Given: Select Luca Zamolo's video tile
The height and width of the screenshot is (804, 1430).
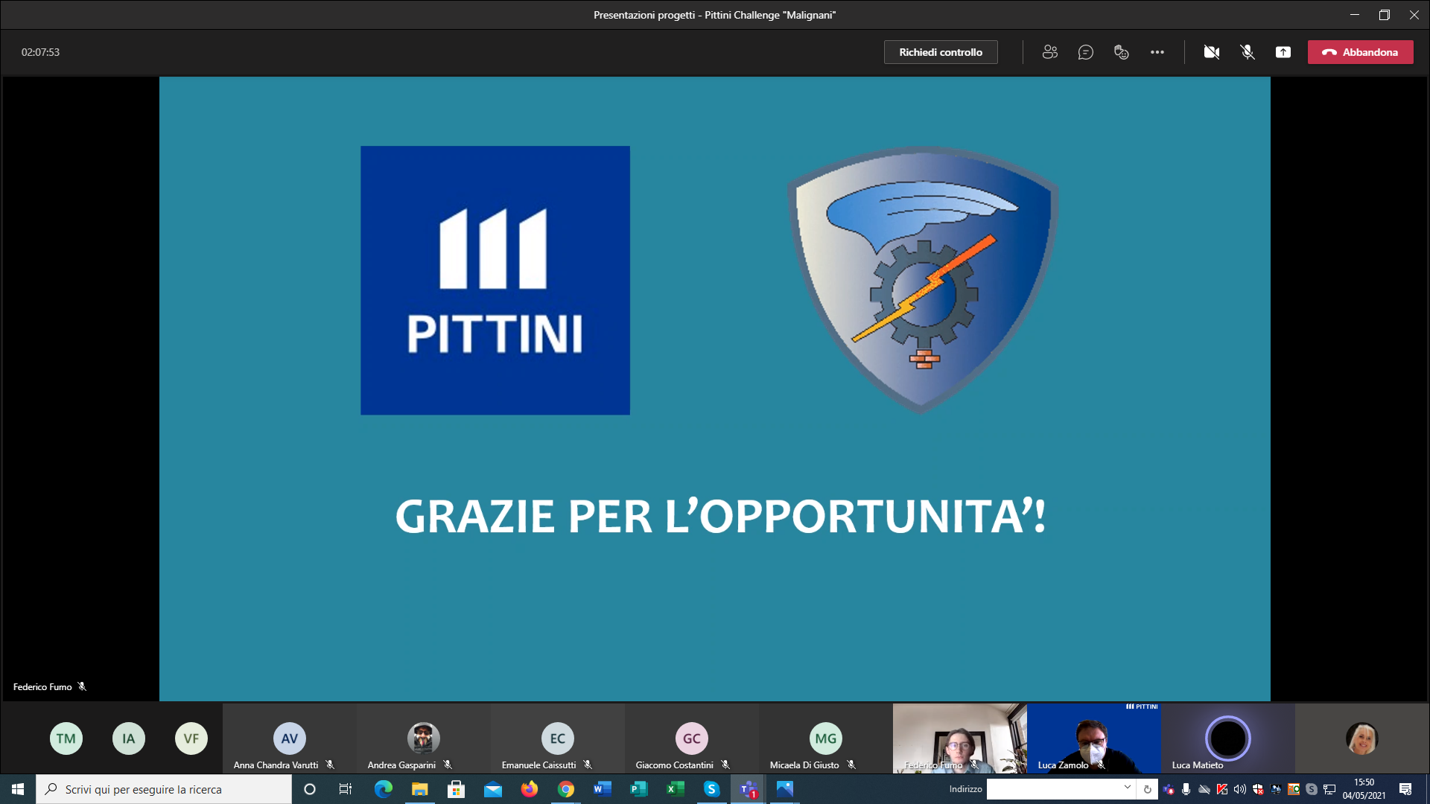Looking at the screenshot, I should [x=1094, y=738].
